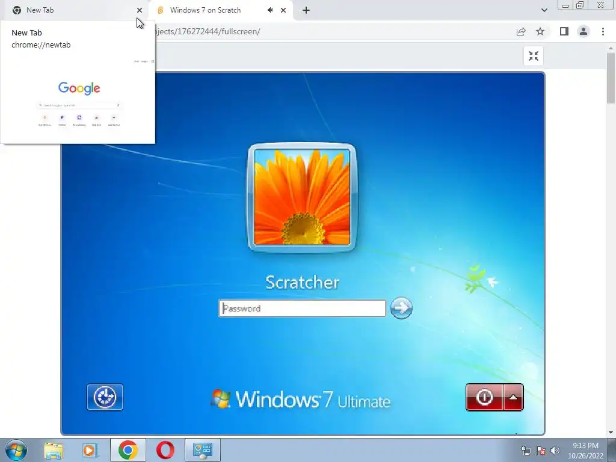
Task: Click the address bar URL text
Action: pos(208,31)
